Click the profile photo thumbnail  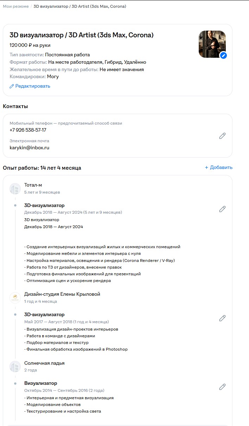(211, 43)
